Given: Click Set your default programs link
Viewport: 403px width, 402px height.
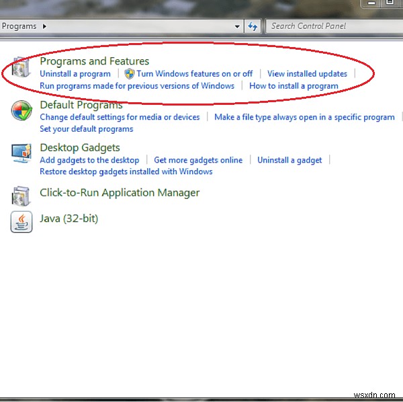Looking at the screenshot, I should (x=87, y=129).
